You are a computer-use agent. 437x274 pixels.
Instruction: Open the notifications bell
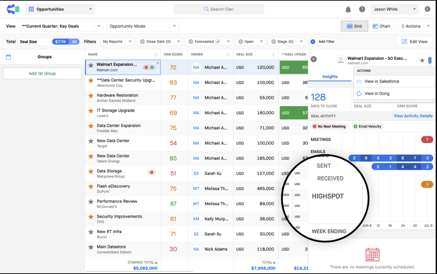pyautogui.click(x=348, y=10)
